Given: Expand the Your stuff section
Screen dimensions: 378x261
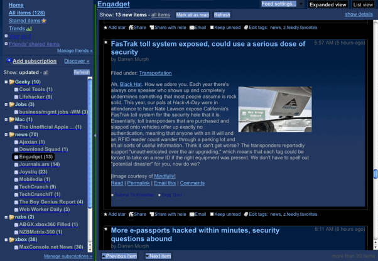Looking at the screenshot, I should tap(6, 36).
